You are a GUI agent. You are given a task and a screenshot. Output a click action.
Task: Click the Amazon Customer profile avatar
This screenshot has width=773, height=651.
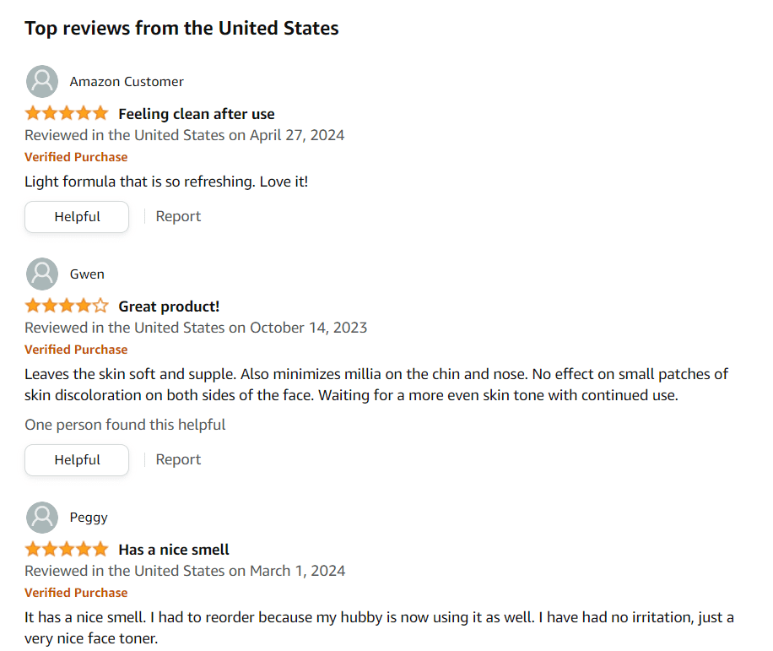pos(42,81)
